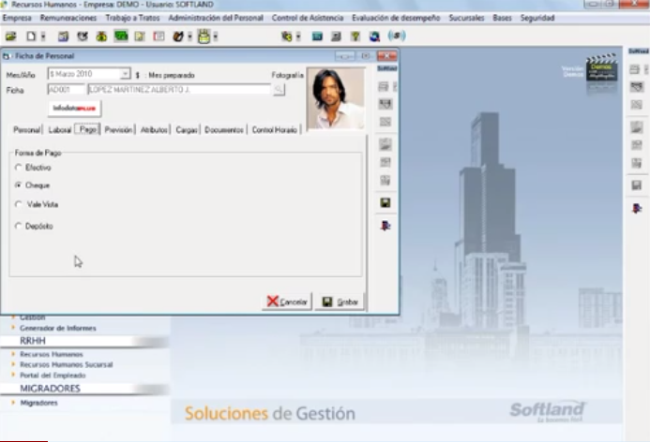
Task: Click the magnifier search button beside the employee name
Action: 279,89
